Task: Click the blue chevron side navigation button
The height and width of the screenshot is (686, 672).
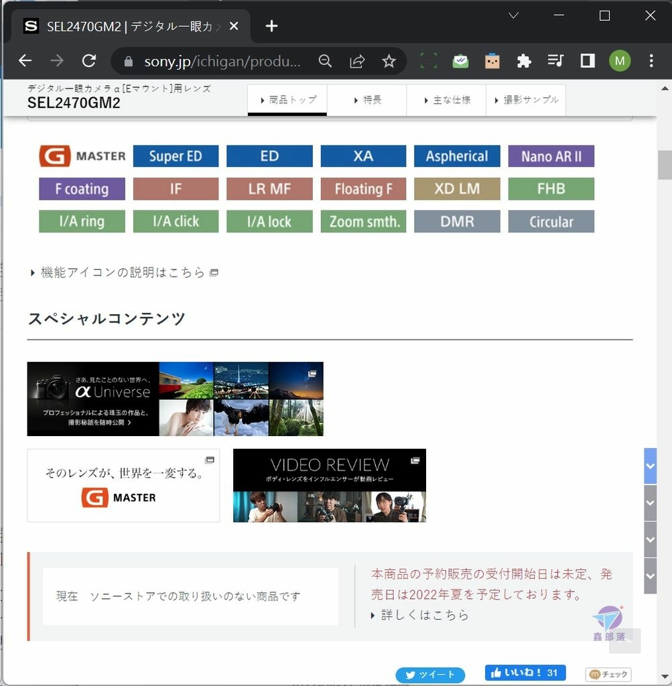Action: click(x=650, y=466)
